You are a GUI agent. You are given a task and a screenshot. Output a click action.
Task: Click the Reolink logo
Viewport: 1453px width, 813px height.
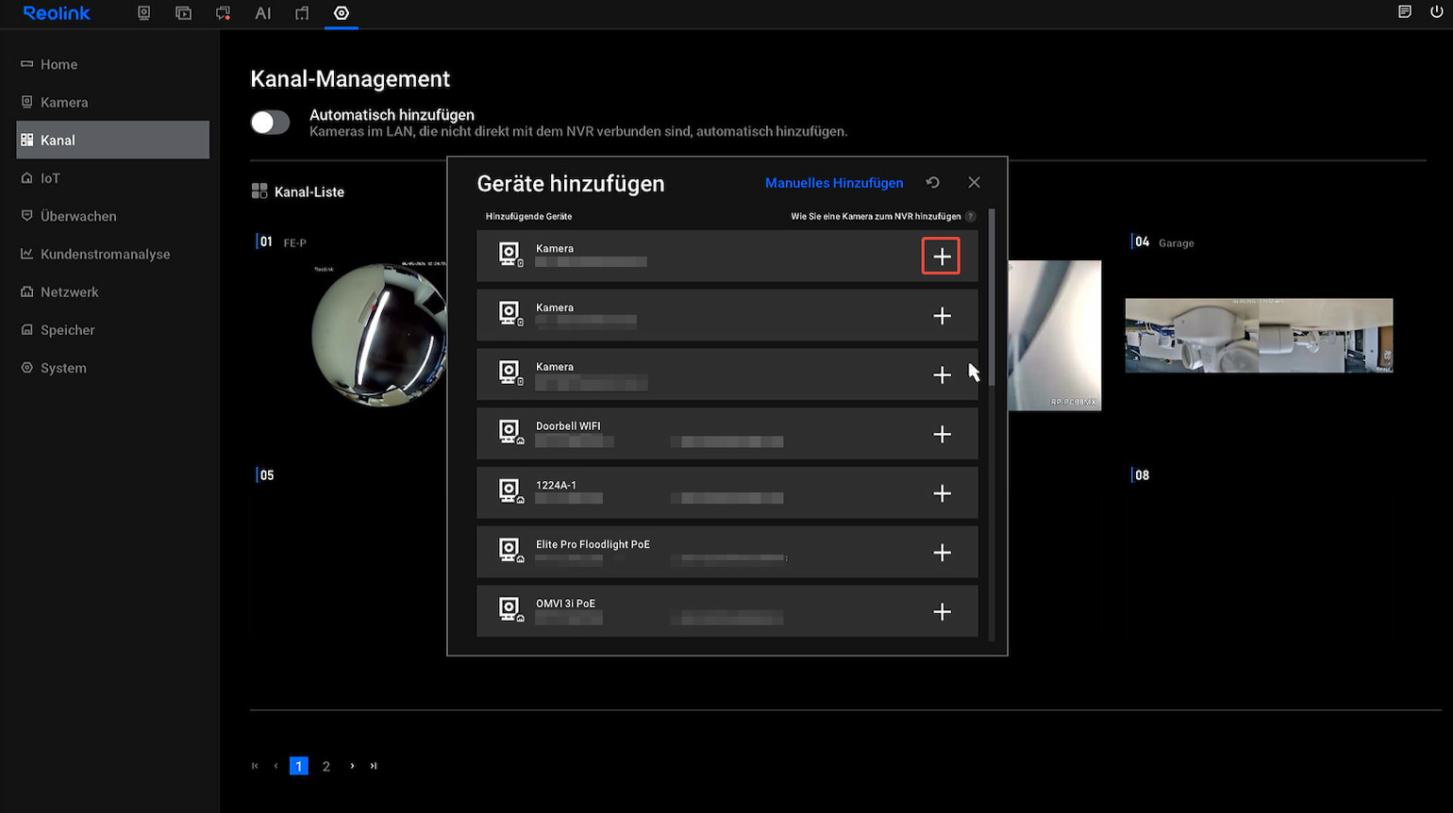click(57, 13)
